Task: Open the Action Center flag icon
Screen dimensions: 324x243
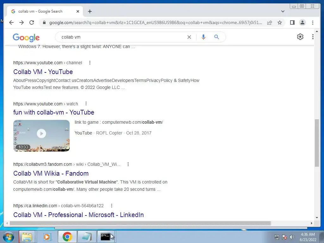Action: tap(284, 237)
